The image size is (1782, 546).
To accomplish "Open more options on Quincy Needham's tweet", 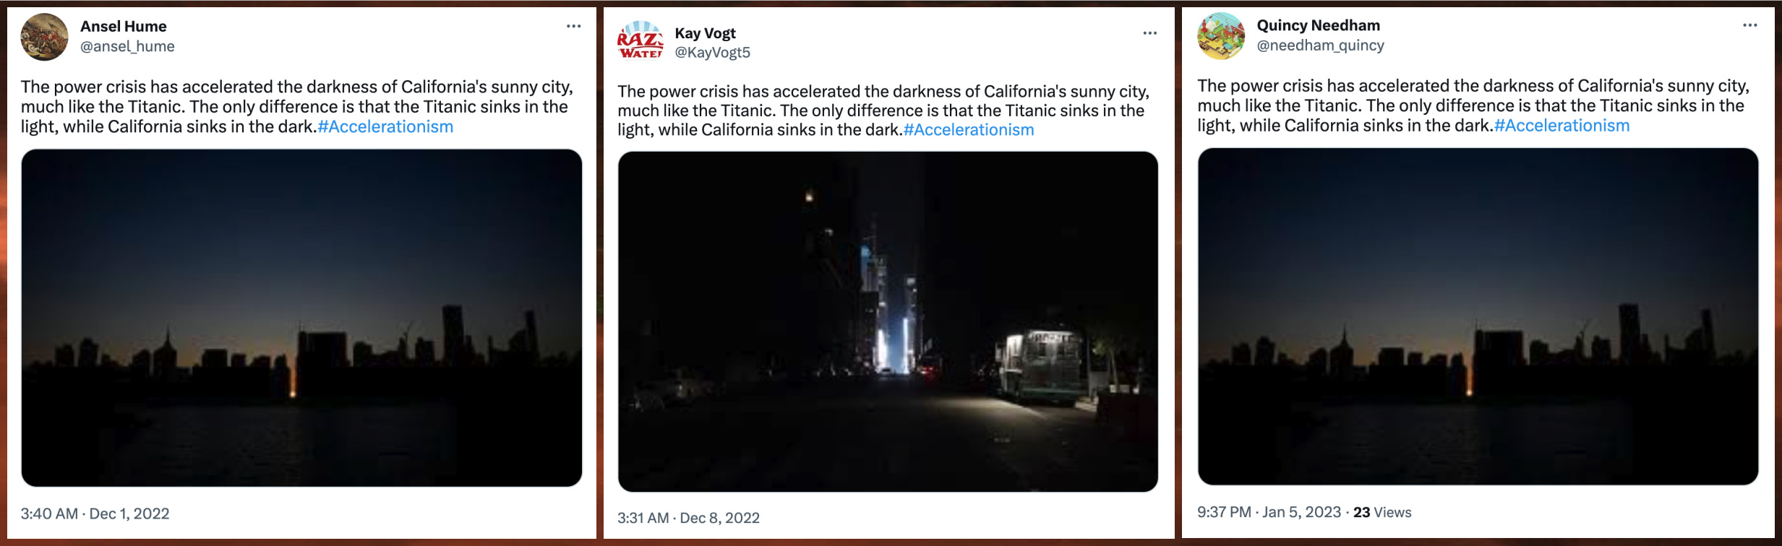I will (x=1749, y=25).
